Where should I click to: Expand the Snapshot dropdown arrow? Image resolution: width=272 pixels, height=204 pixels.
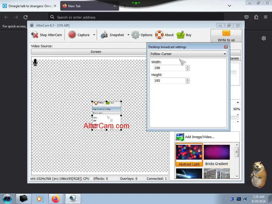tap(128, 35)
